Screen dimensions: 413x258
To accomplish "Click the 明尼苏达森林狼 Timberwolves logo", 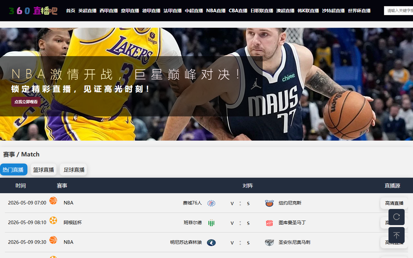I will [211, 243].
